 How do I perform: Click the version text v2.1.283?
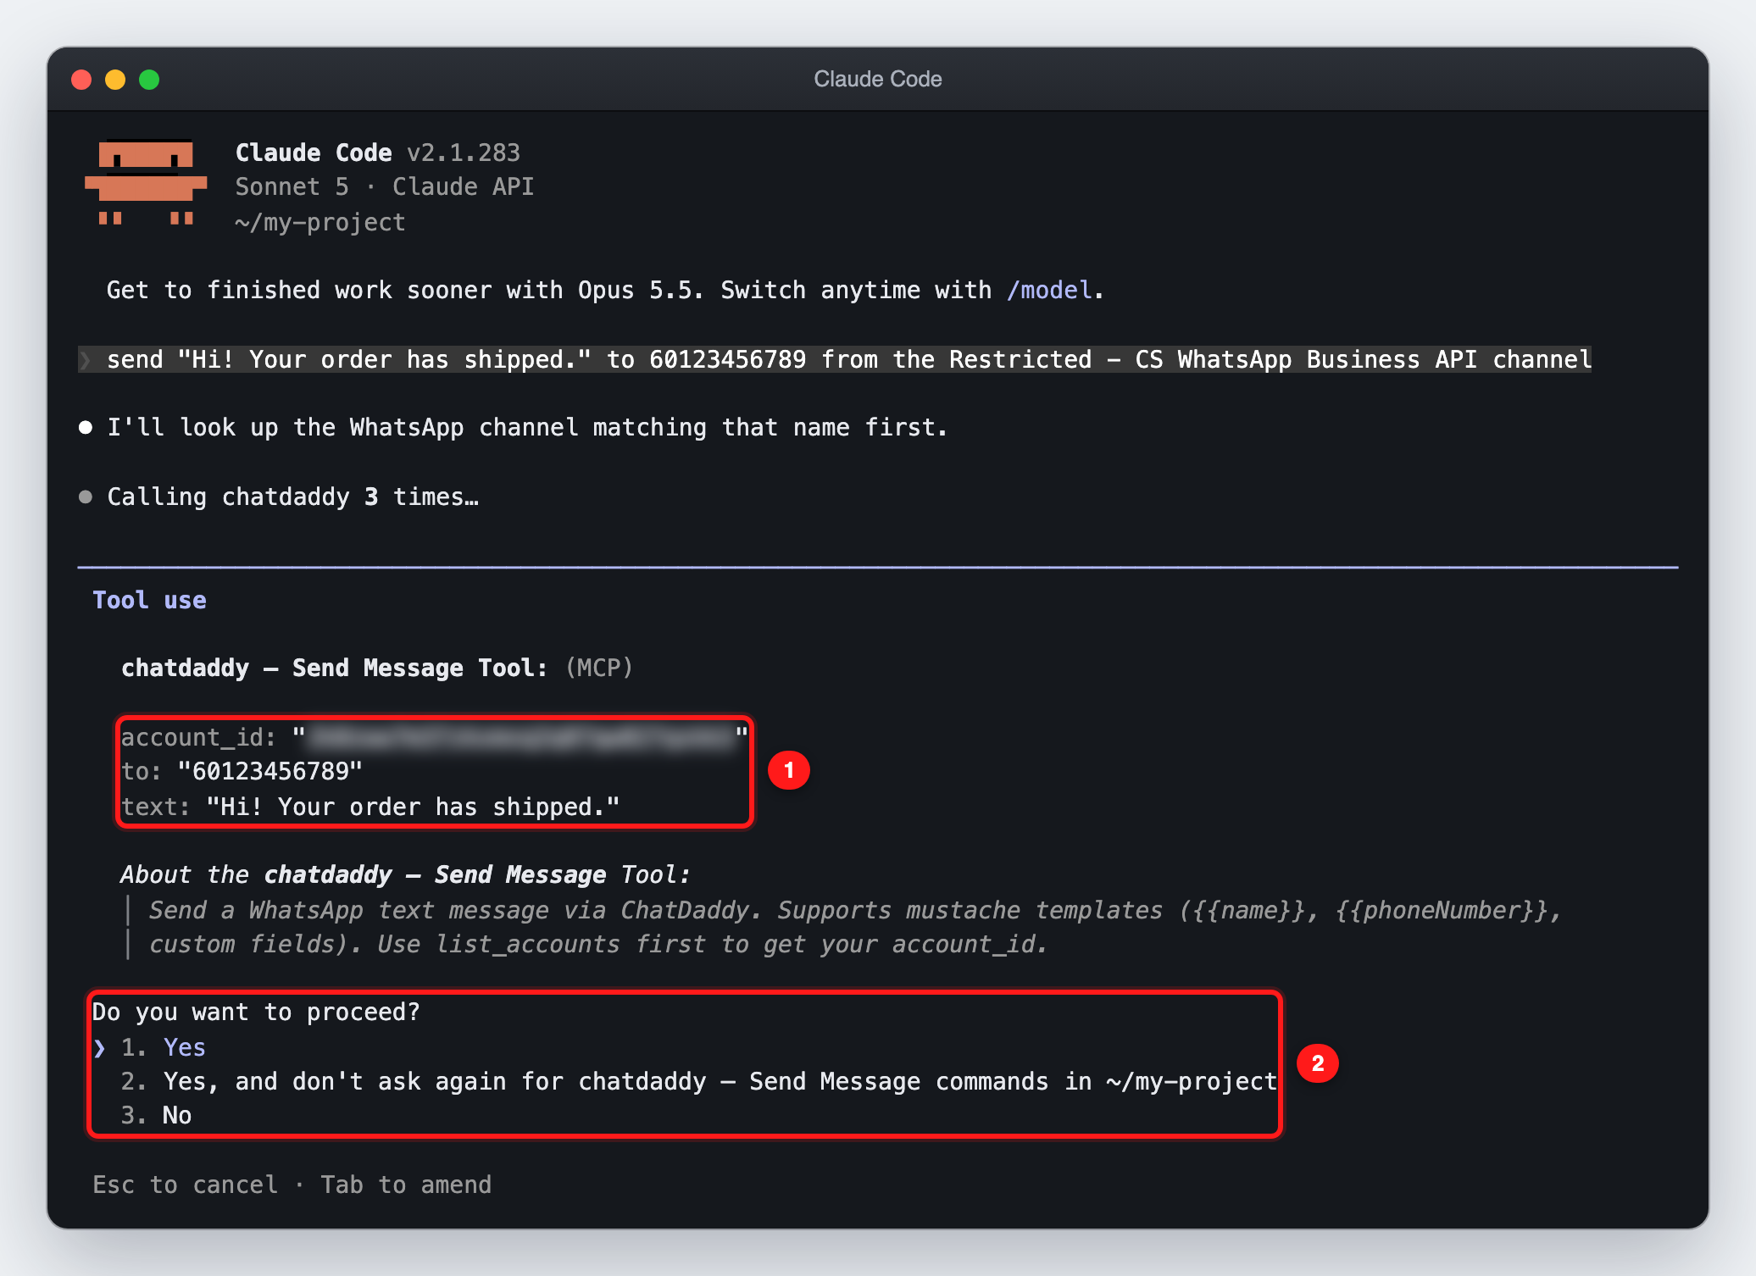coord(464,153)
